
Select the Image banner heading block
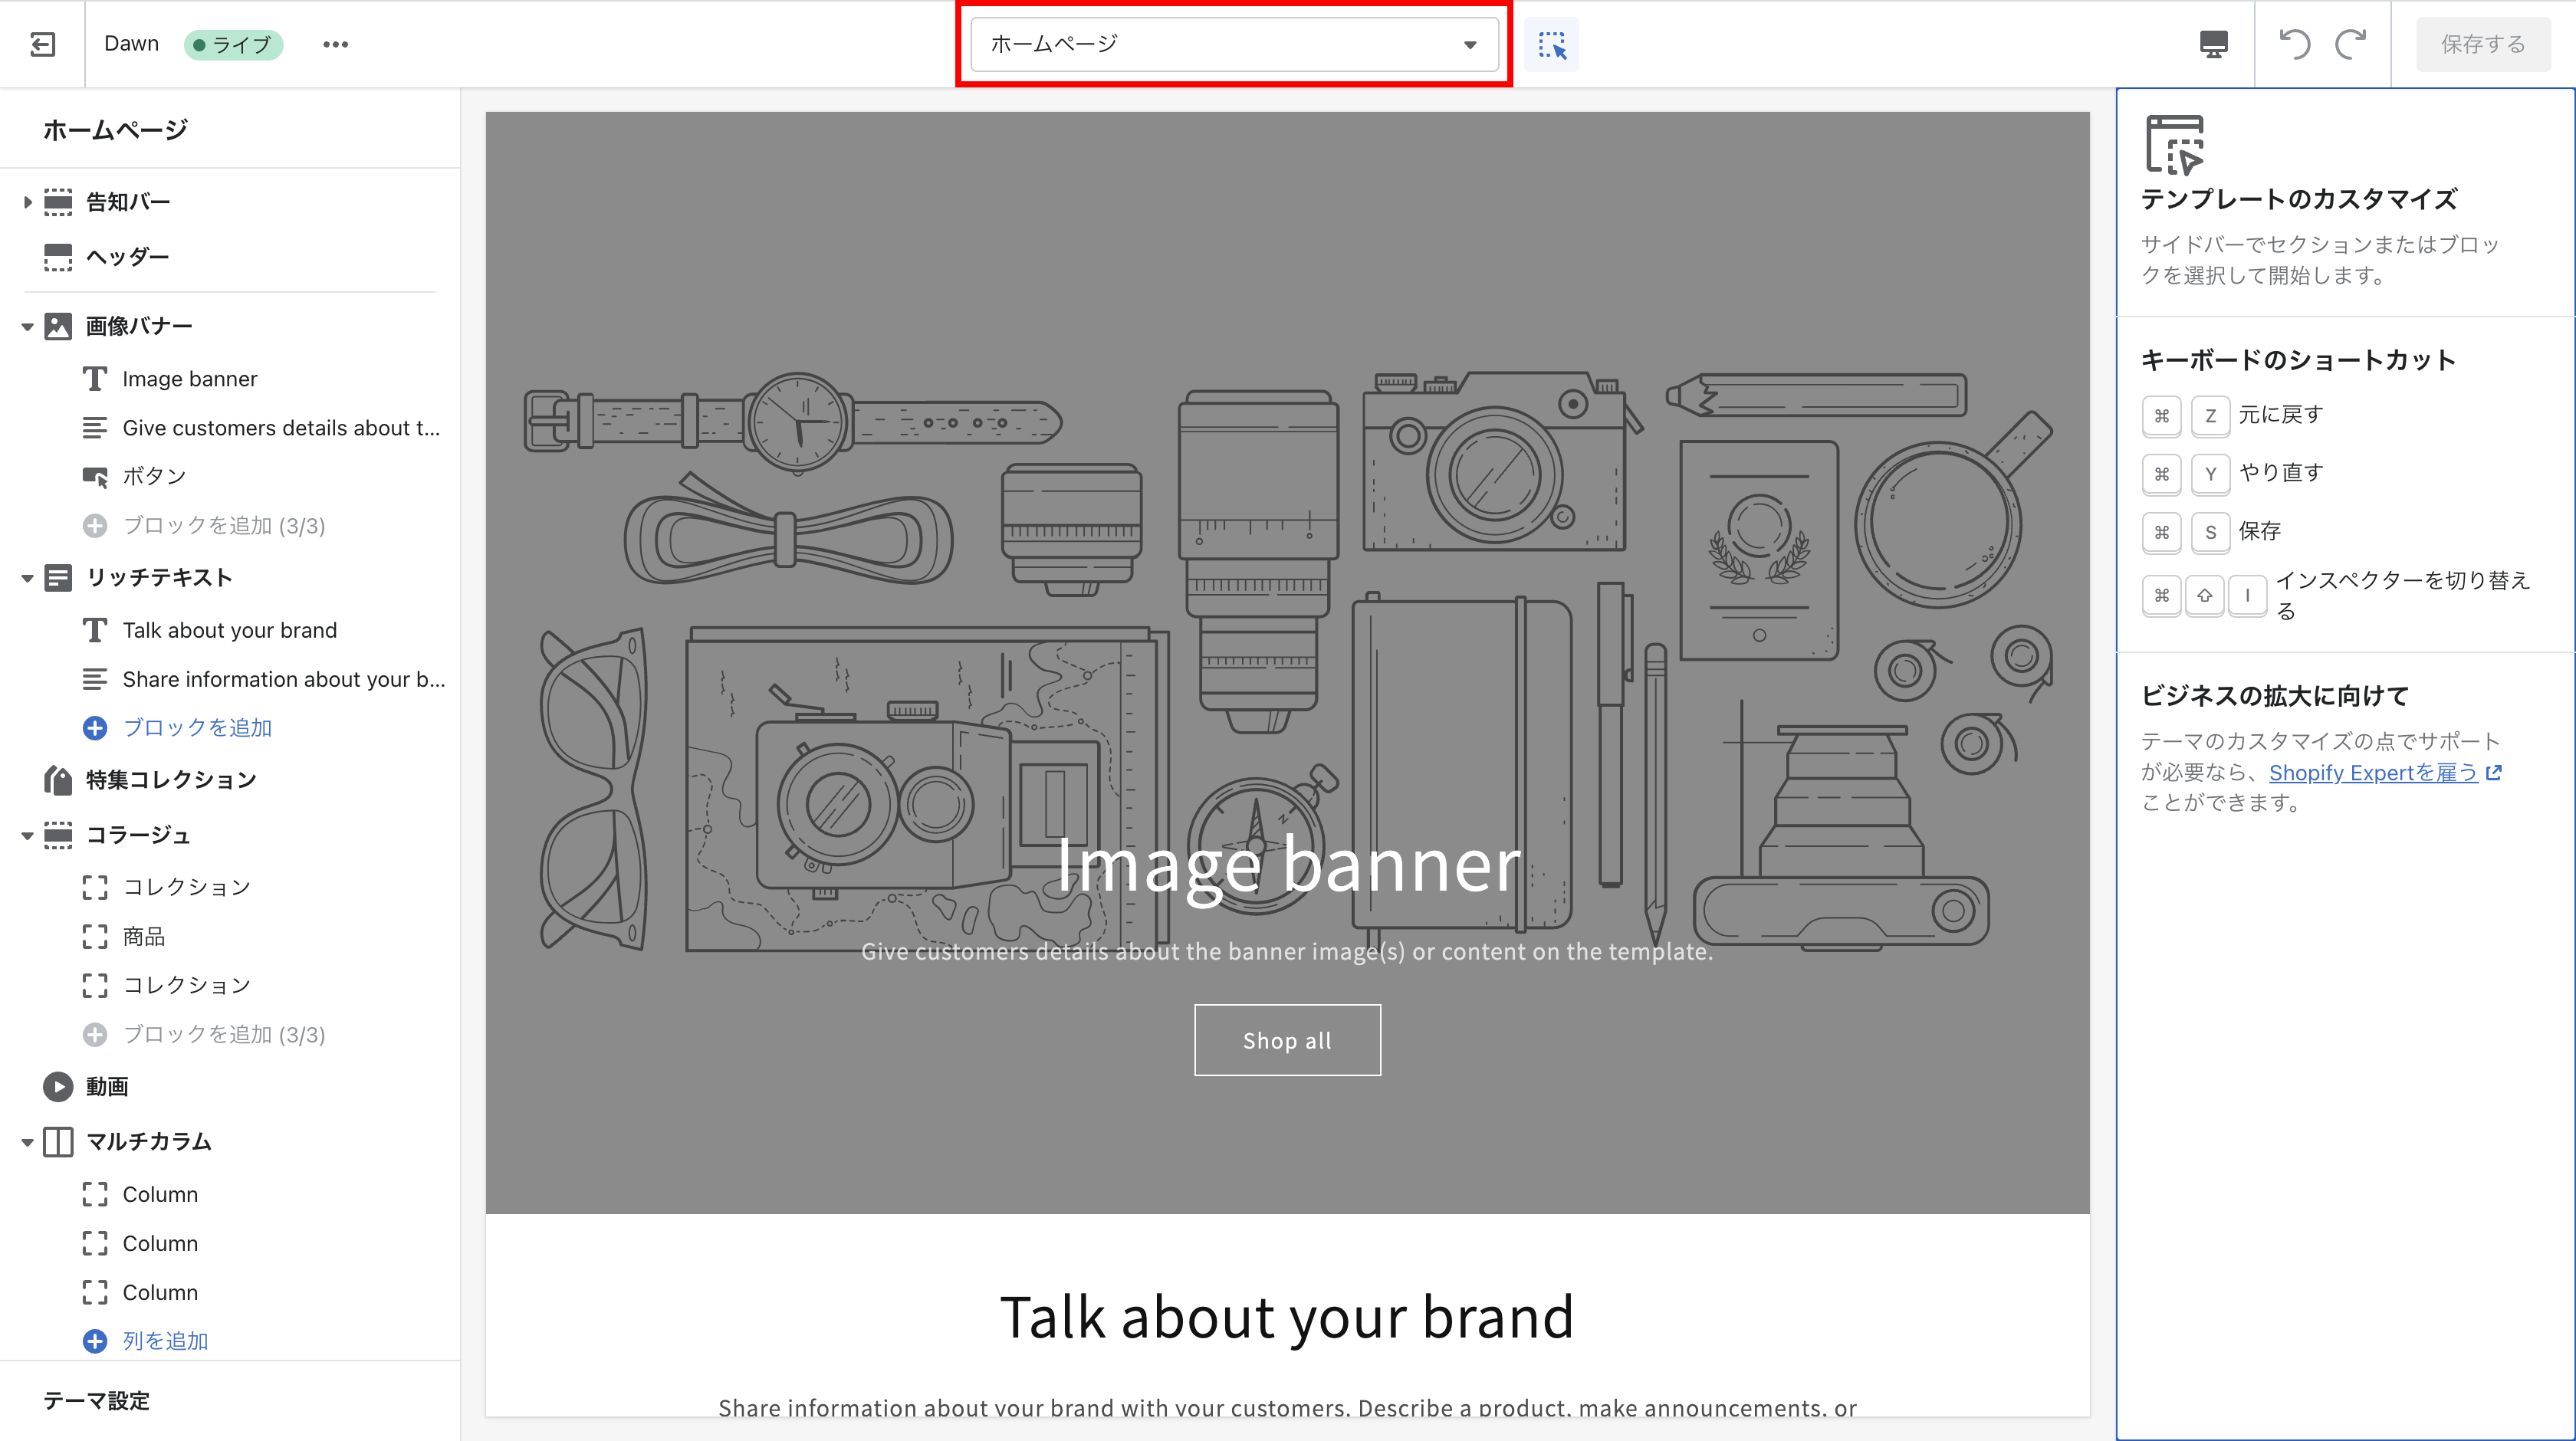click(x=190, y=379)
